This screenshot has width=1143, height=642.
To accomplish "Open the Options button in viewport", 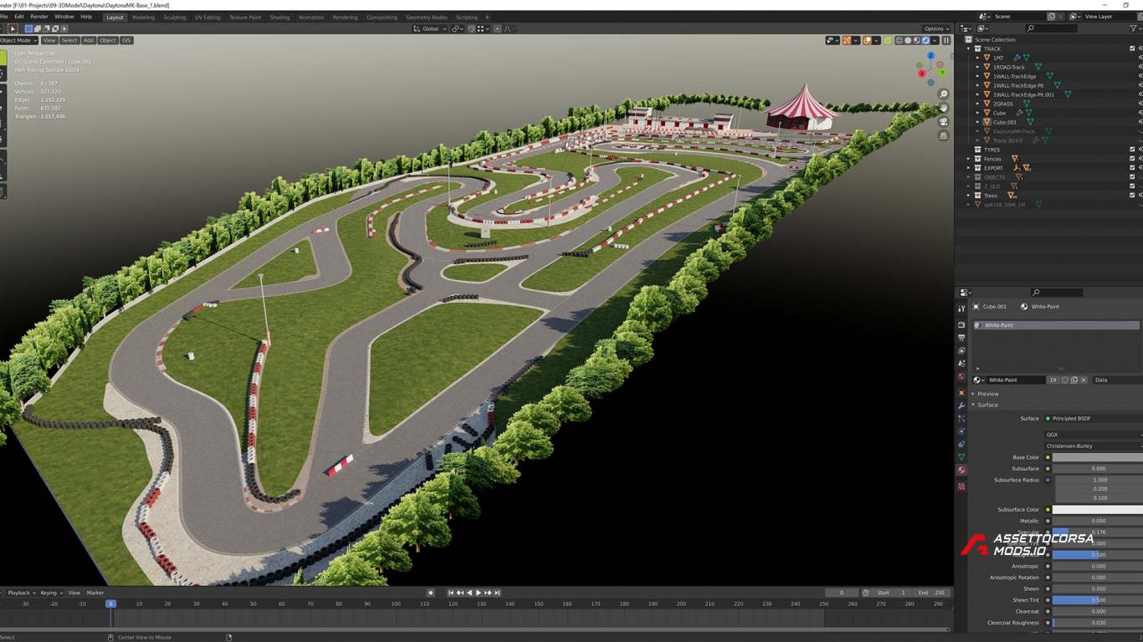I will pos(936,28).
